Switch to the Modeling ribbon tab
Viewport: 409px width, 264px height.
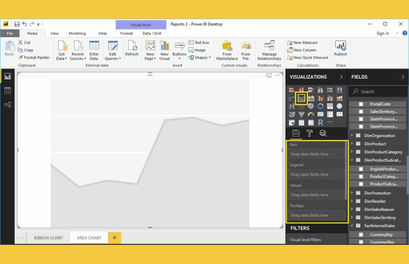point(77,33)
